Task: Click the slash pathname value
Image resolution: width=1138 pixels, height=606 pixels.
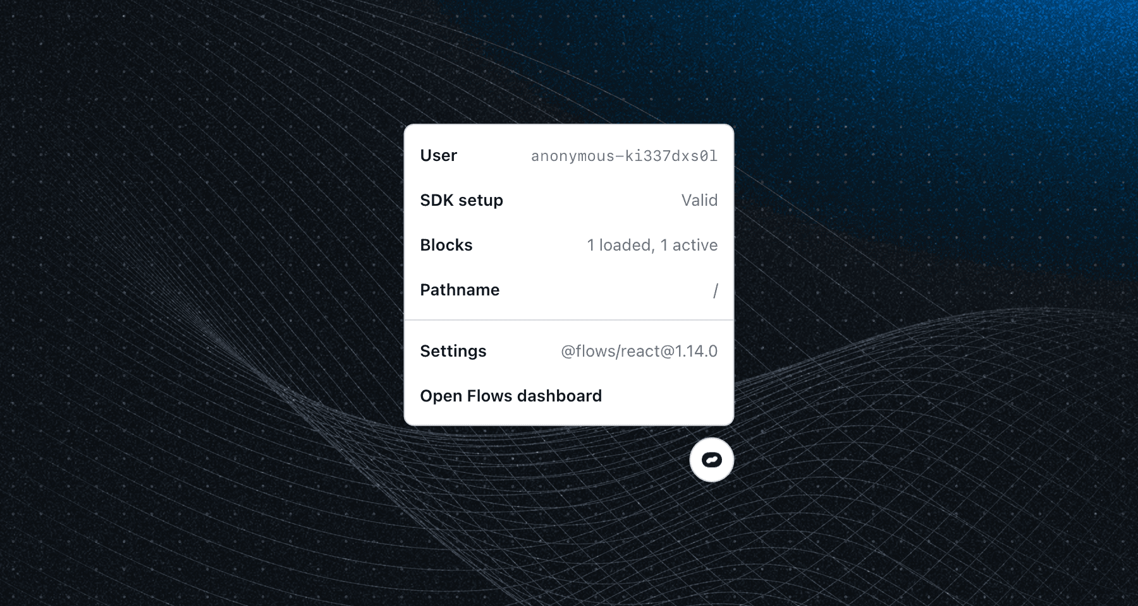Action: pyautogui.click(x=715, y=290)
